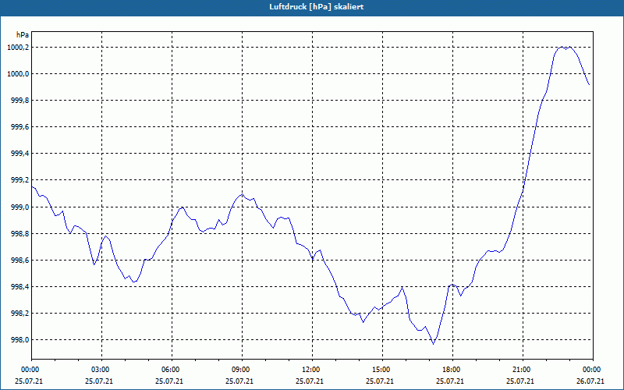Click the 998,8 axis label
This screenshot has width=624, height=390.
(x=20, y=233)
